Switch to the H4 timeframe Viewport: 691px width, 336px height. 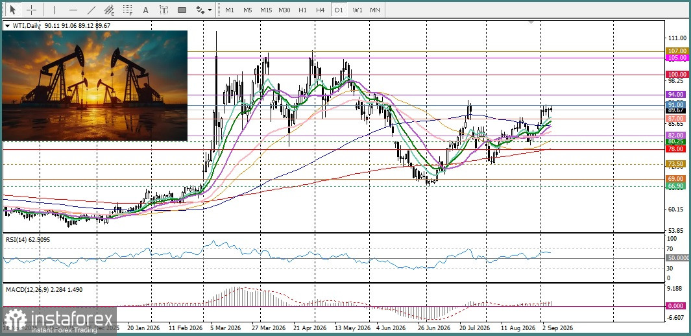[321, 10]
